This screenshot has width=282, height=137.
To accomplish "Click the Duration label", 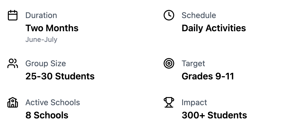I will 41,15.
